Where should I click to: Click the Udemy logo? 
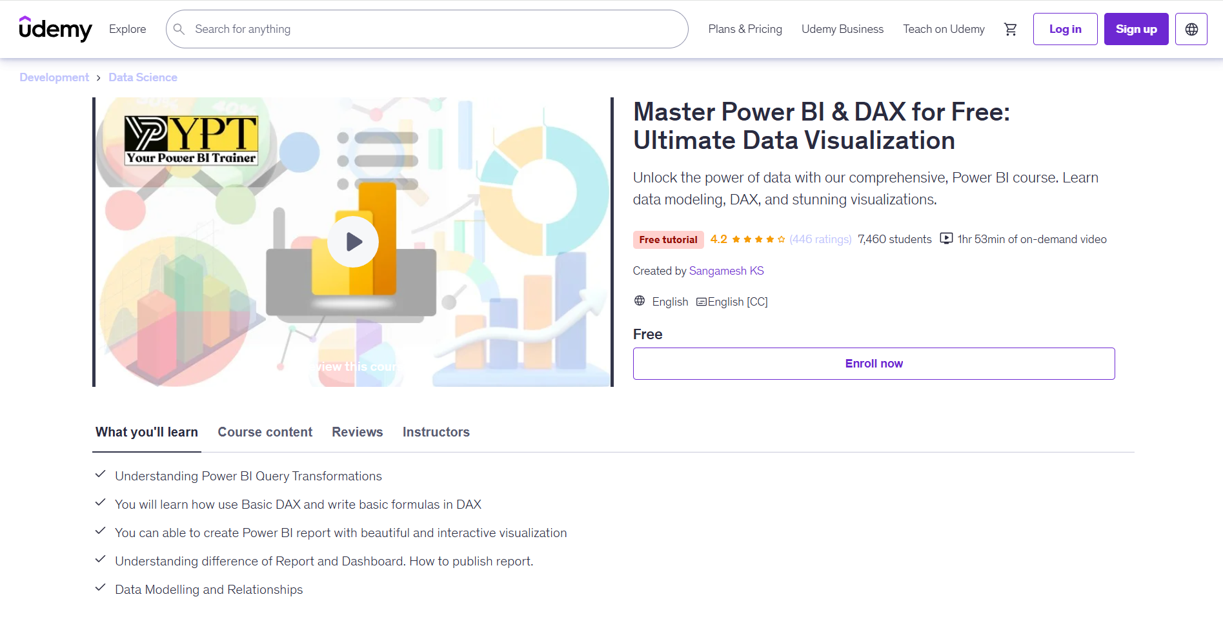click(x=56, y=29)
